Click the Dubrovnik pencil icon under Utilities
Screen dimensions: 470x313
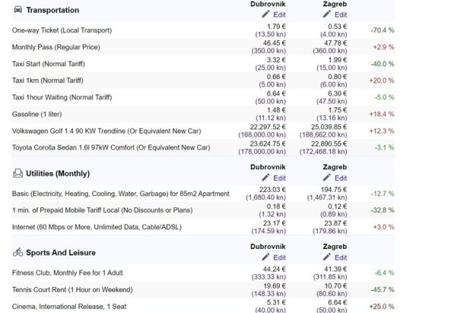[x=265, y=178]
